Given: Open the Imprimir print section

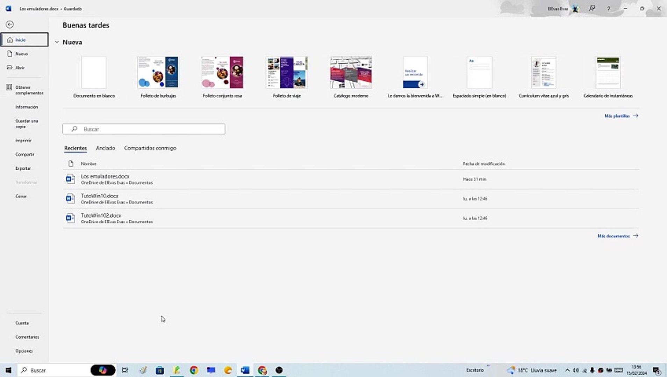Looking at the screenshot, I should (x=23, y=140).
